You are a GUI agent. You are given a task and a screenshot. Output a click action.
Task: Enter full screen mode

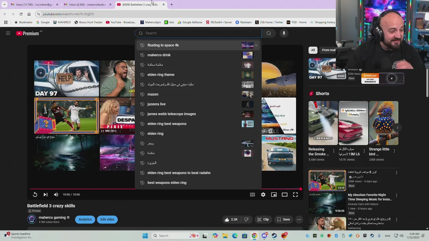[x=295, y=194]
